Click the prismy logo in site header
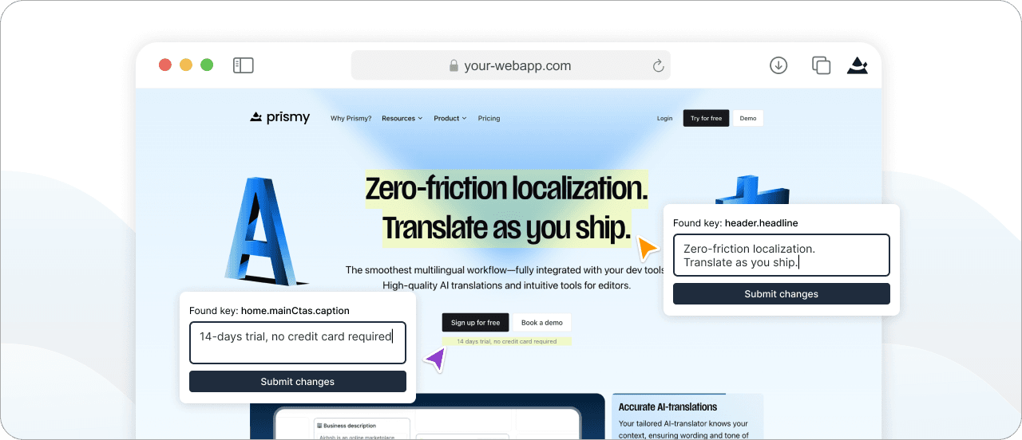This screenshot has height=440, width=1022. tap(279, 118)
